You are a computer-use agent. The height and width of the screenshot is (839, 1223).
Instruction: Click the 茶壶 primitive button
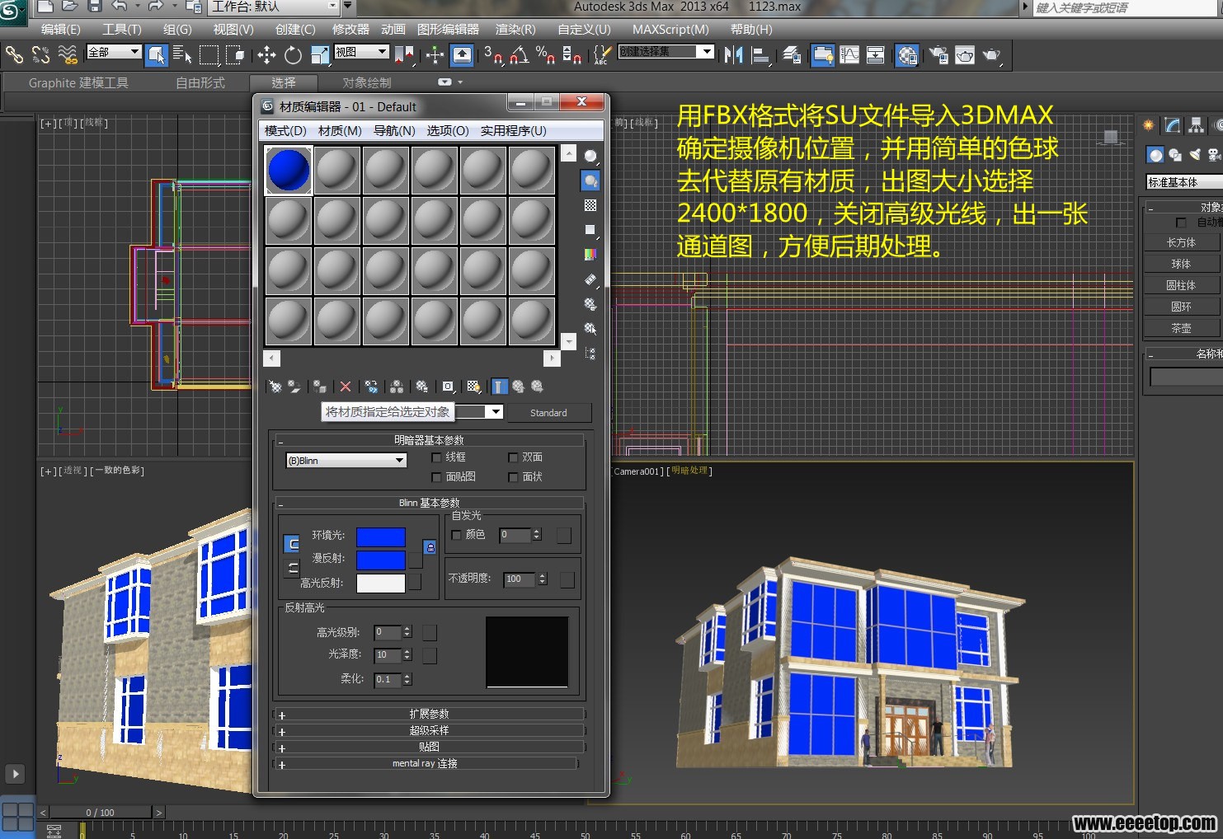point(1181,328)
